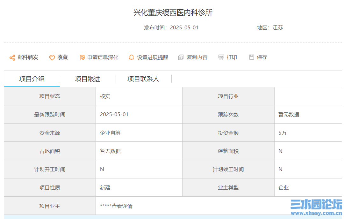This screenshot has height=219, width=344.
Task: Open 设置进展提醒 reminder setting
Action: pyautogui.click(x=153, y=57)
